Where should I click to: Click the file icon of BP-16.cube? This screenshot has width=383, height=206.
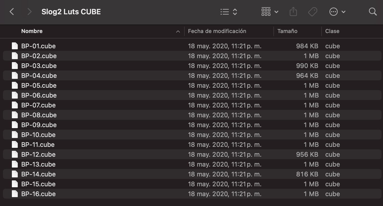click(15, 194)
